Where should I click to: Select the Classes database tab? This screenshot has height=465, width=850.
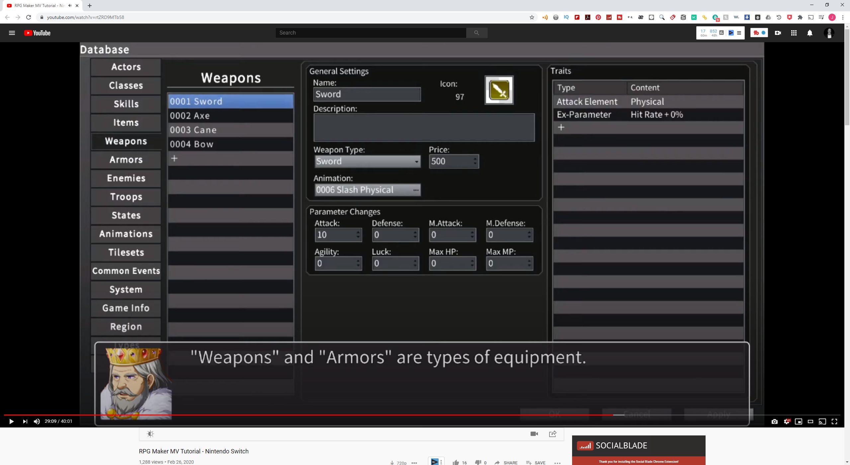tap(126, 86)
